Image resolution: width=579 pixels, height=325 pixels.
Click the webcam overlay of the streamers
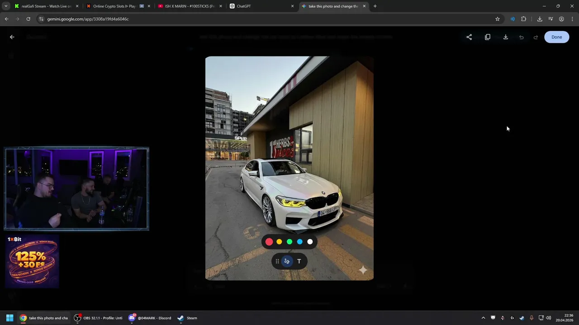point(76,189)
